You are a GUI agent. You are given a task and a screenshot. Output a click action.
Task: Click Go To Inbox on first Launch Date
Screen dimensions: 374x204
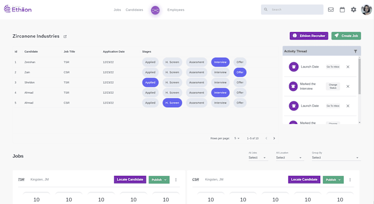tap(333, 67)
